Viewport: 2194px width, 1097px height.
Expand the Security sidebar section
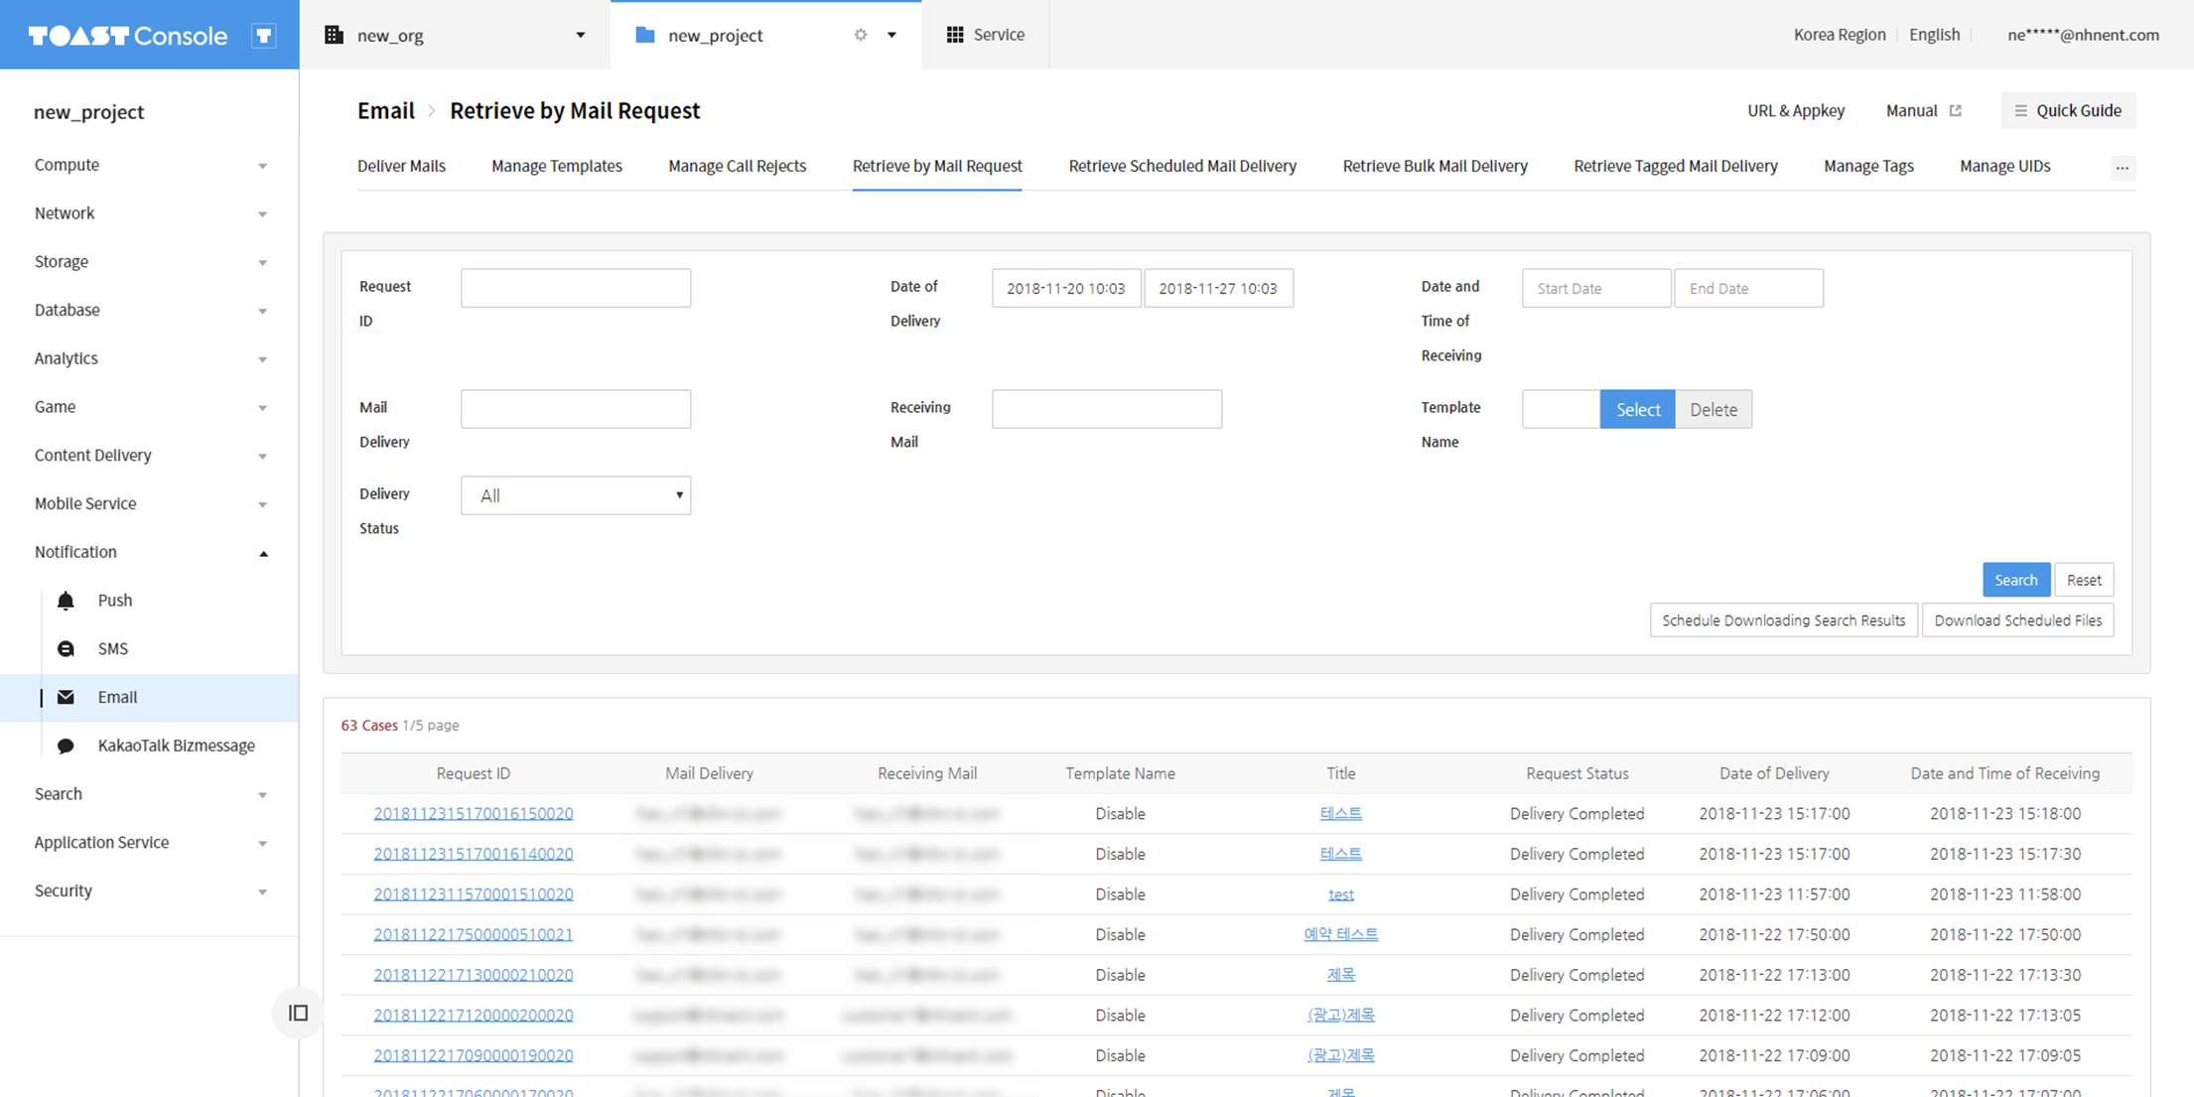(263, 891)
